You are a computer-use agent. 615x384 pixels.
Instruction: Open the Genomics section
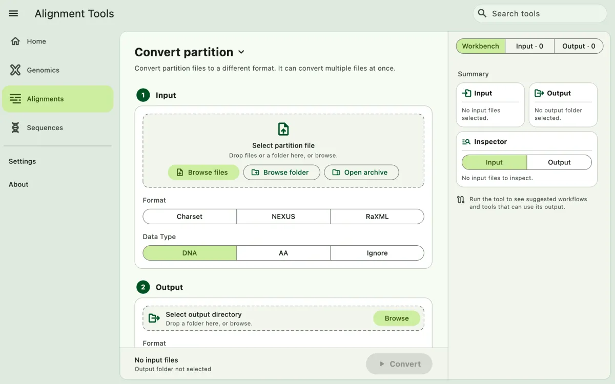tap(57, 70)
